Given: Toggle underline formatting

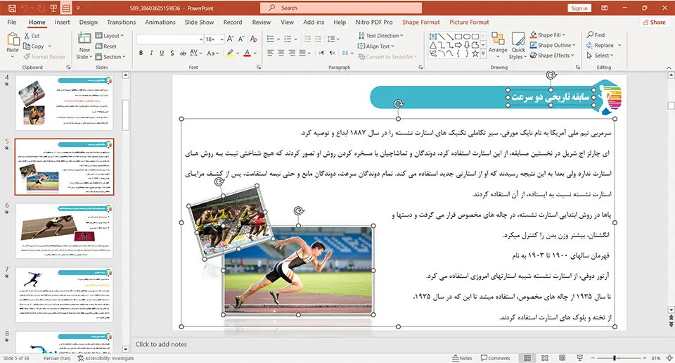Looking at the screenshot, I should point(162,53).
